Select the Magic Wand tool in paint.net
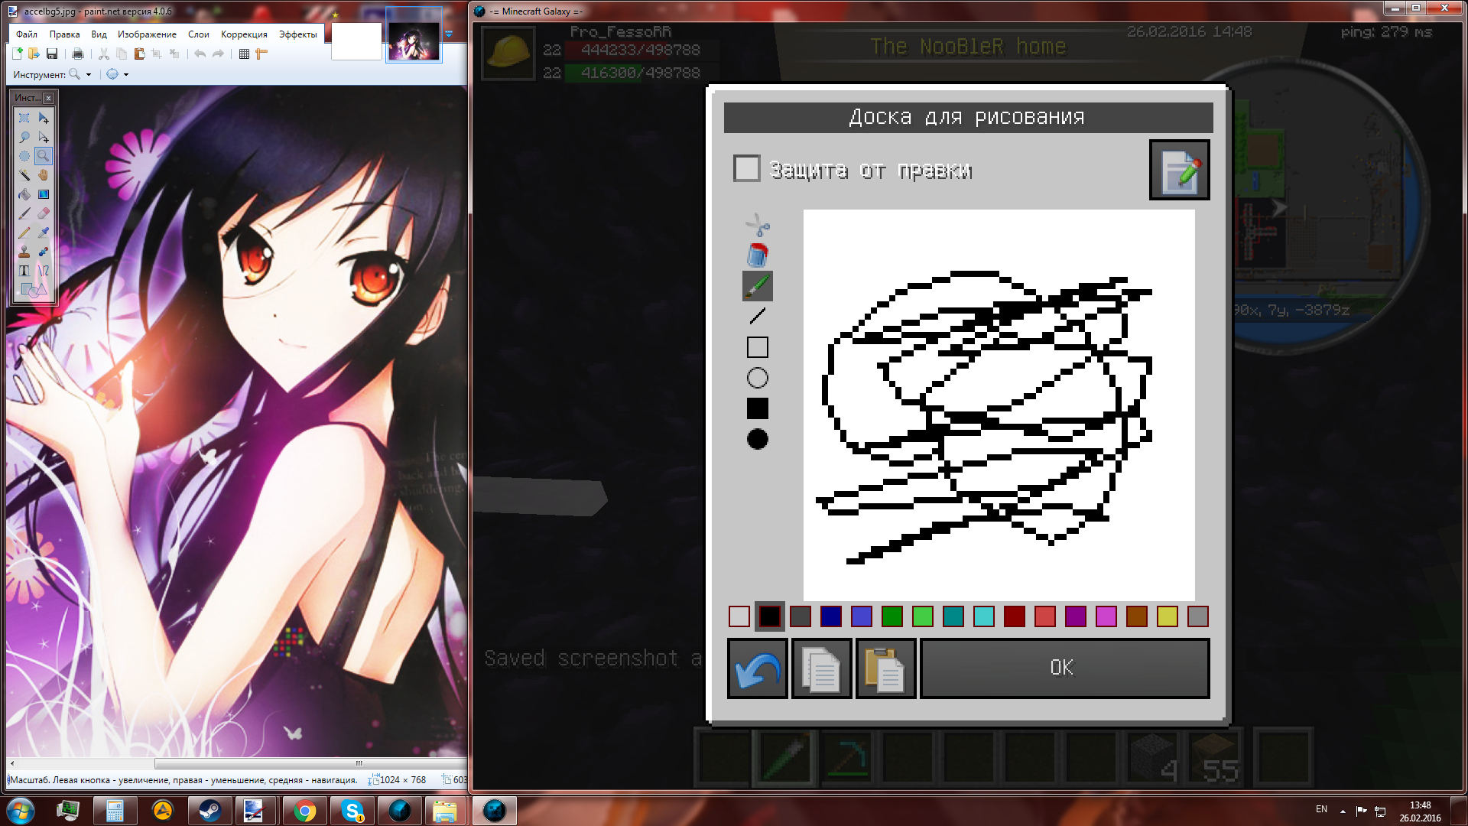 coord(24,175)
